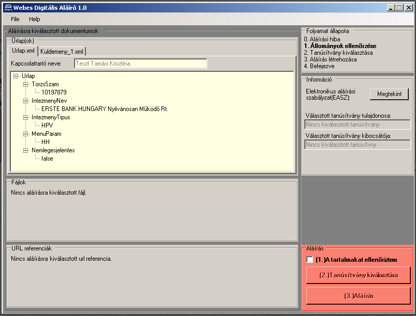Switch to the Urlap.xml tab

(x=23, y=51)
